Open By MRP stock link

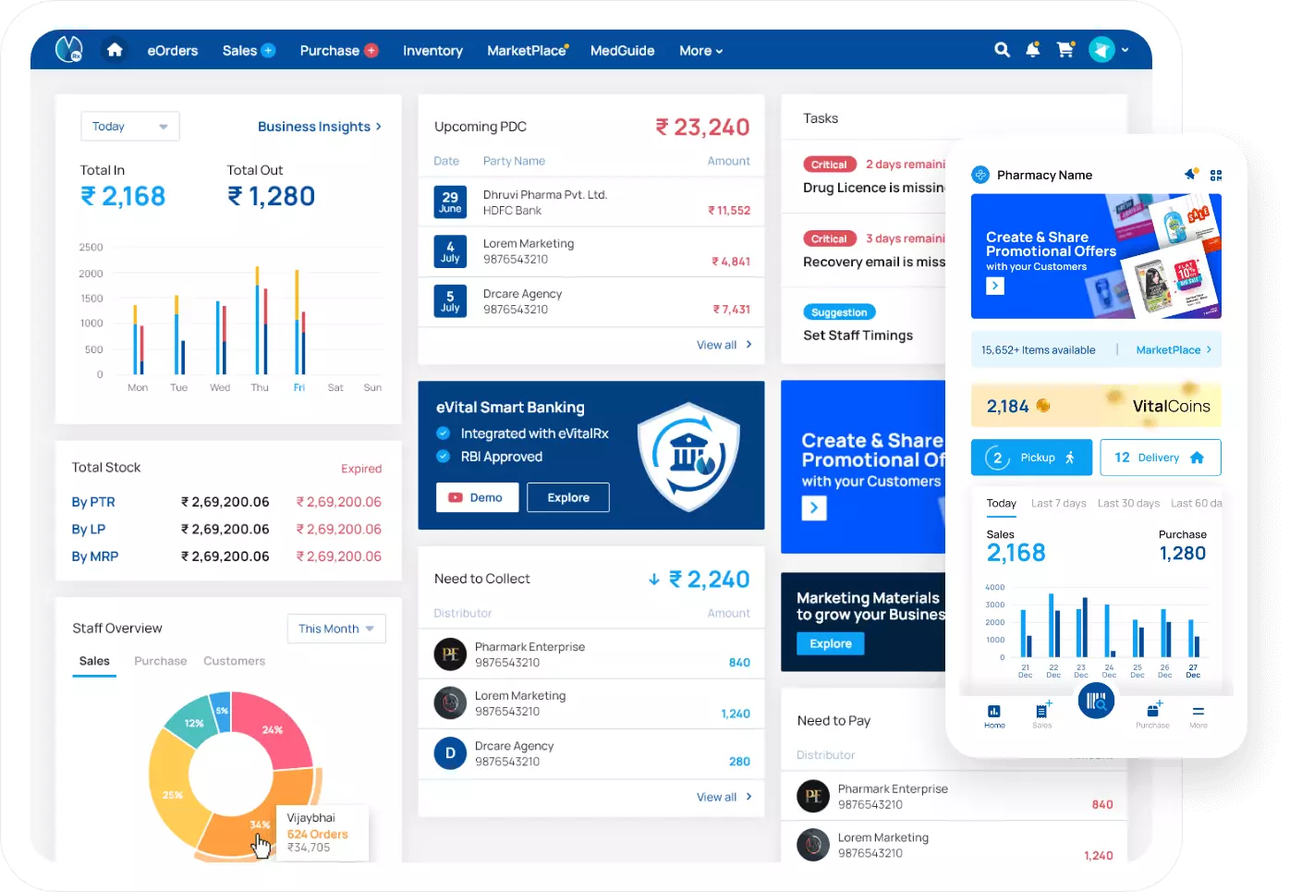(x=95, y=556)
